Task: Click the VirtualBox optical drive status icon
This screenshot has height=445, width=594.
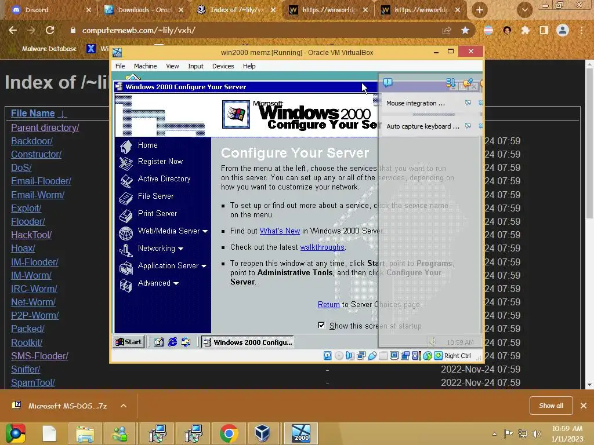Action: pyautogui.click(x=339, y=356)
